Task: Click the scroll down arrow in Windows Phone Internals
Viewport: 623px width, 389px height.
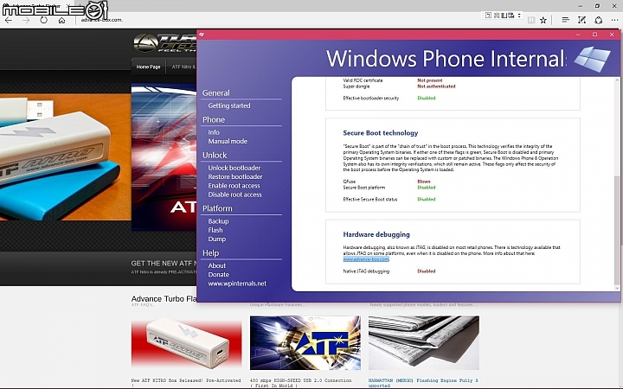Action: [x=617, y=288]
